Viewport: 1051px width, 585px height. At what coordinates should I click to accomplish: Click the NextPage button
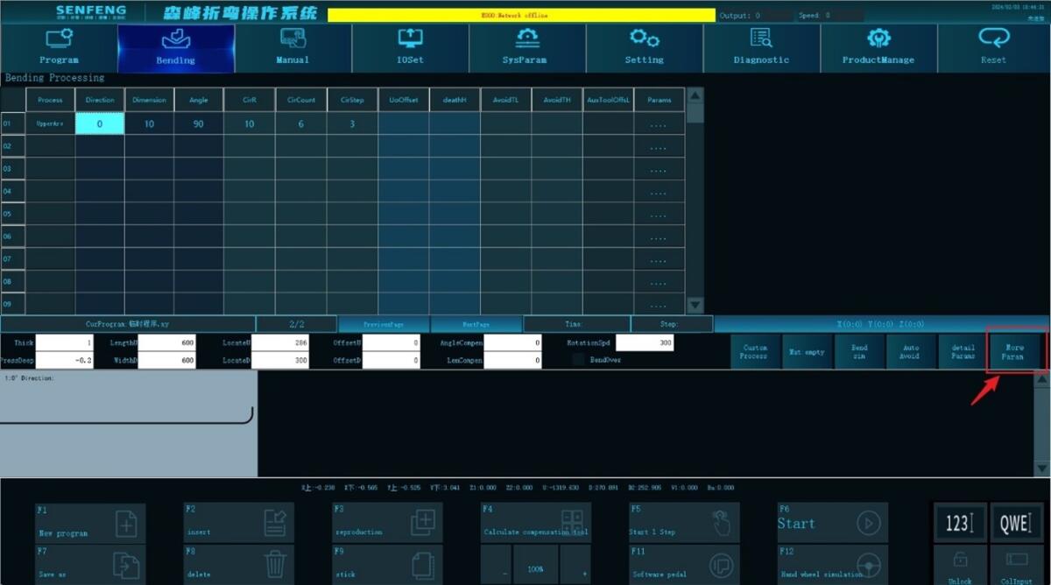[477, 324]
